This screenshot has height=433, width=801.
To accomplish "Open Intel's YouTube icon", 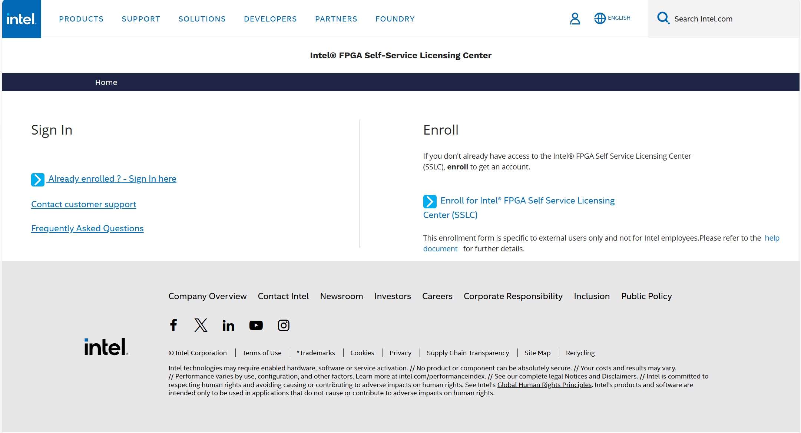I will 256,325.
